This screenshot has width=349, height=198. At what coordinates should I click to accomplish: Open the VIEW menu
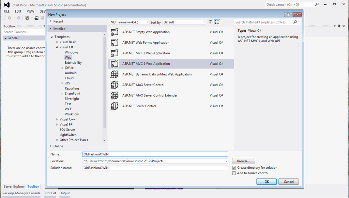pyautogui.click(x=30, y=11)
